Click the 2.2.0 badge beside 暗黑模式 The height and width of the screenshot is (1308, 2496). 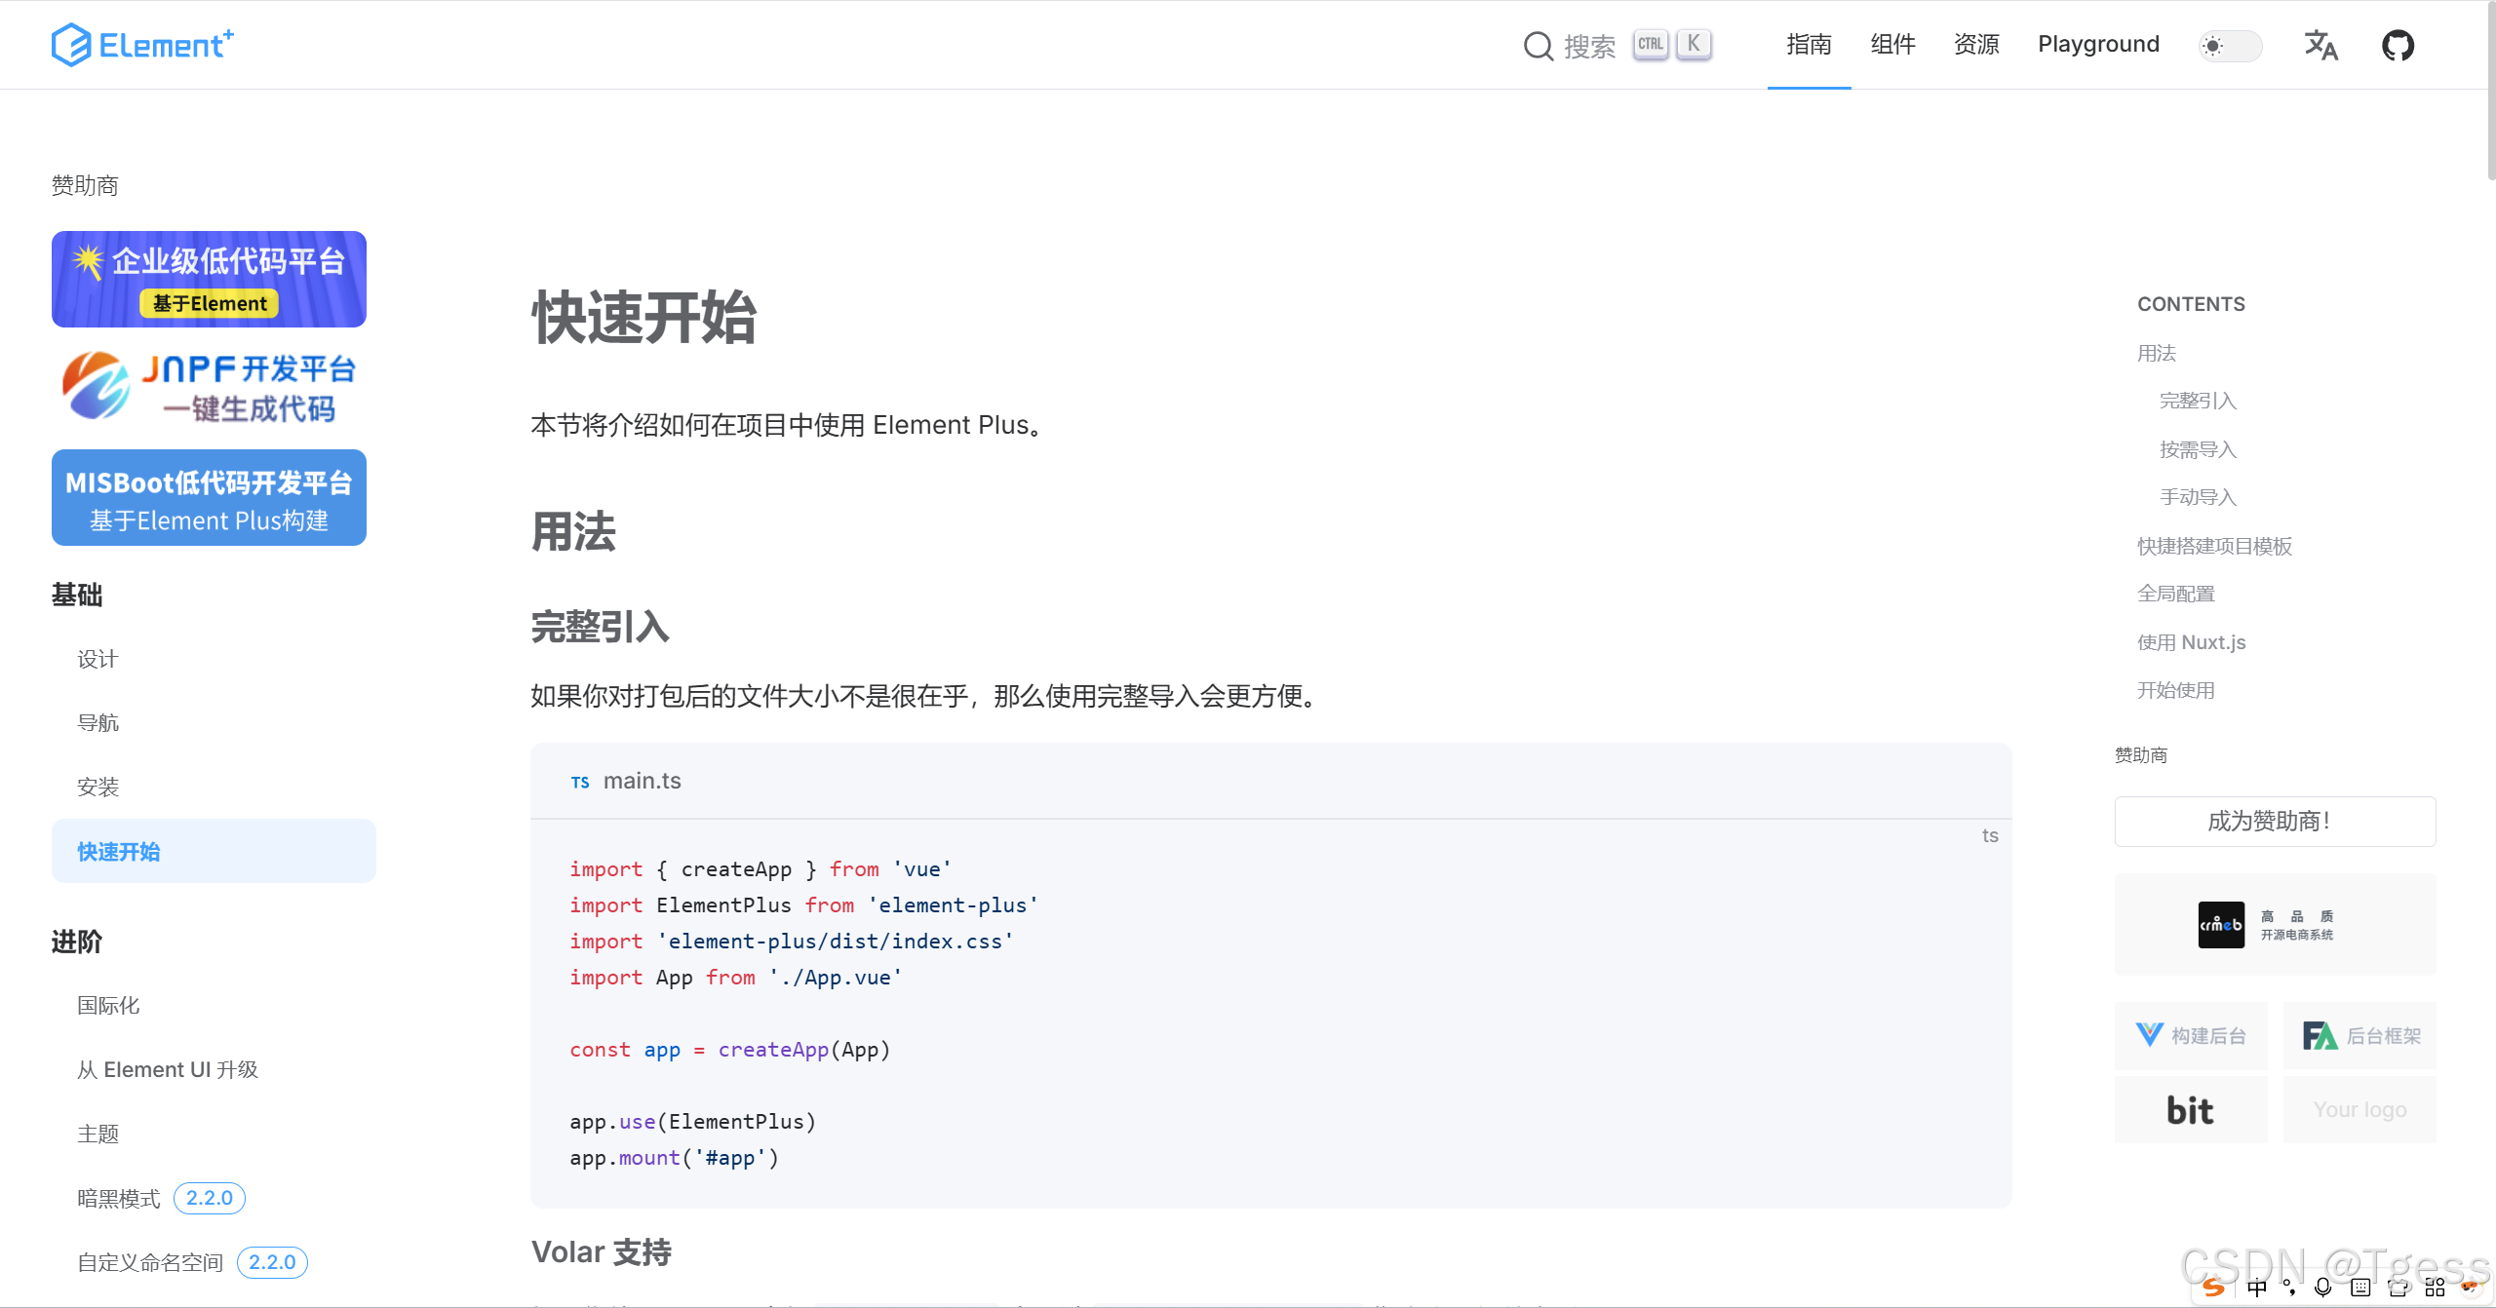pyautogui.click(x=210, y=1198)
